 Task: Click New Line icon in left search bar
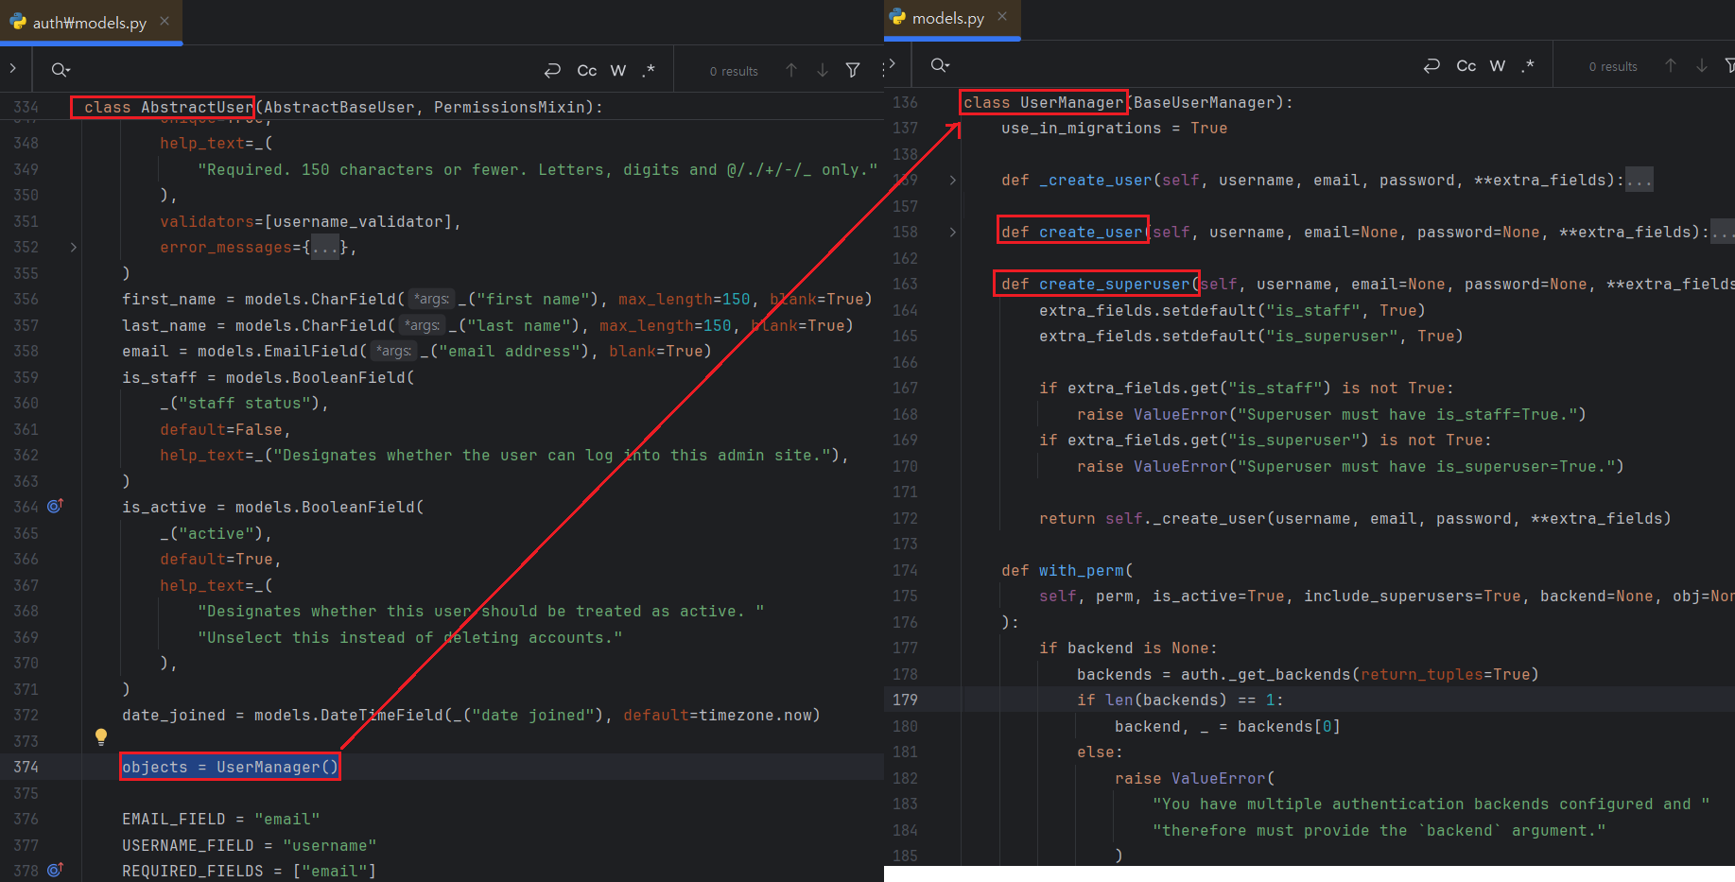[x=552, y=71]
